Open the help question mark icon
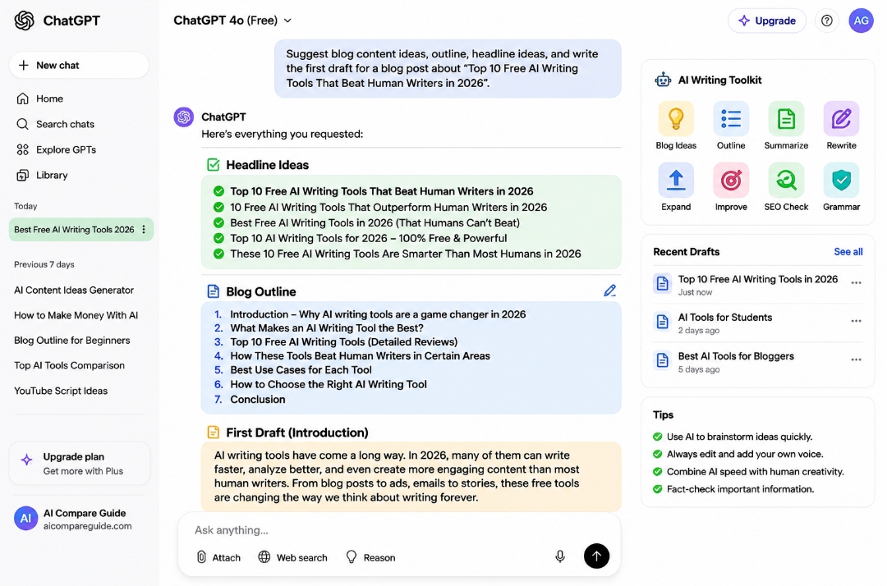The height and width of the screenshot is (586, 887). point(826,21)
